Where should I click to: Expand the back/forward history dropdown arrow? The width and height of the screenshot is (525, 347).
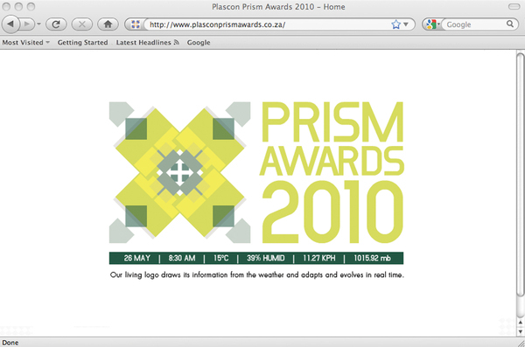(x=38, y=24)
